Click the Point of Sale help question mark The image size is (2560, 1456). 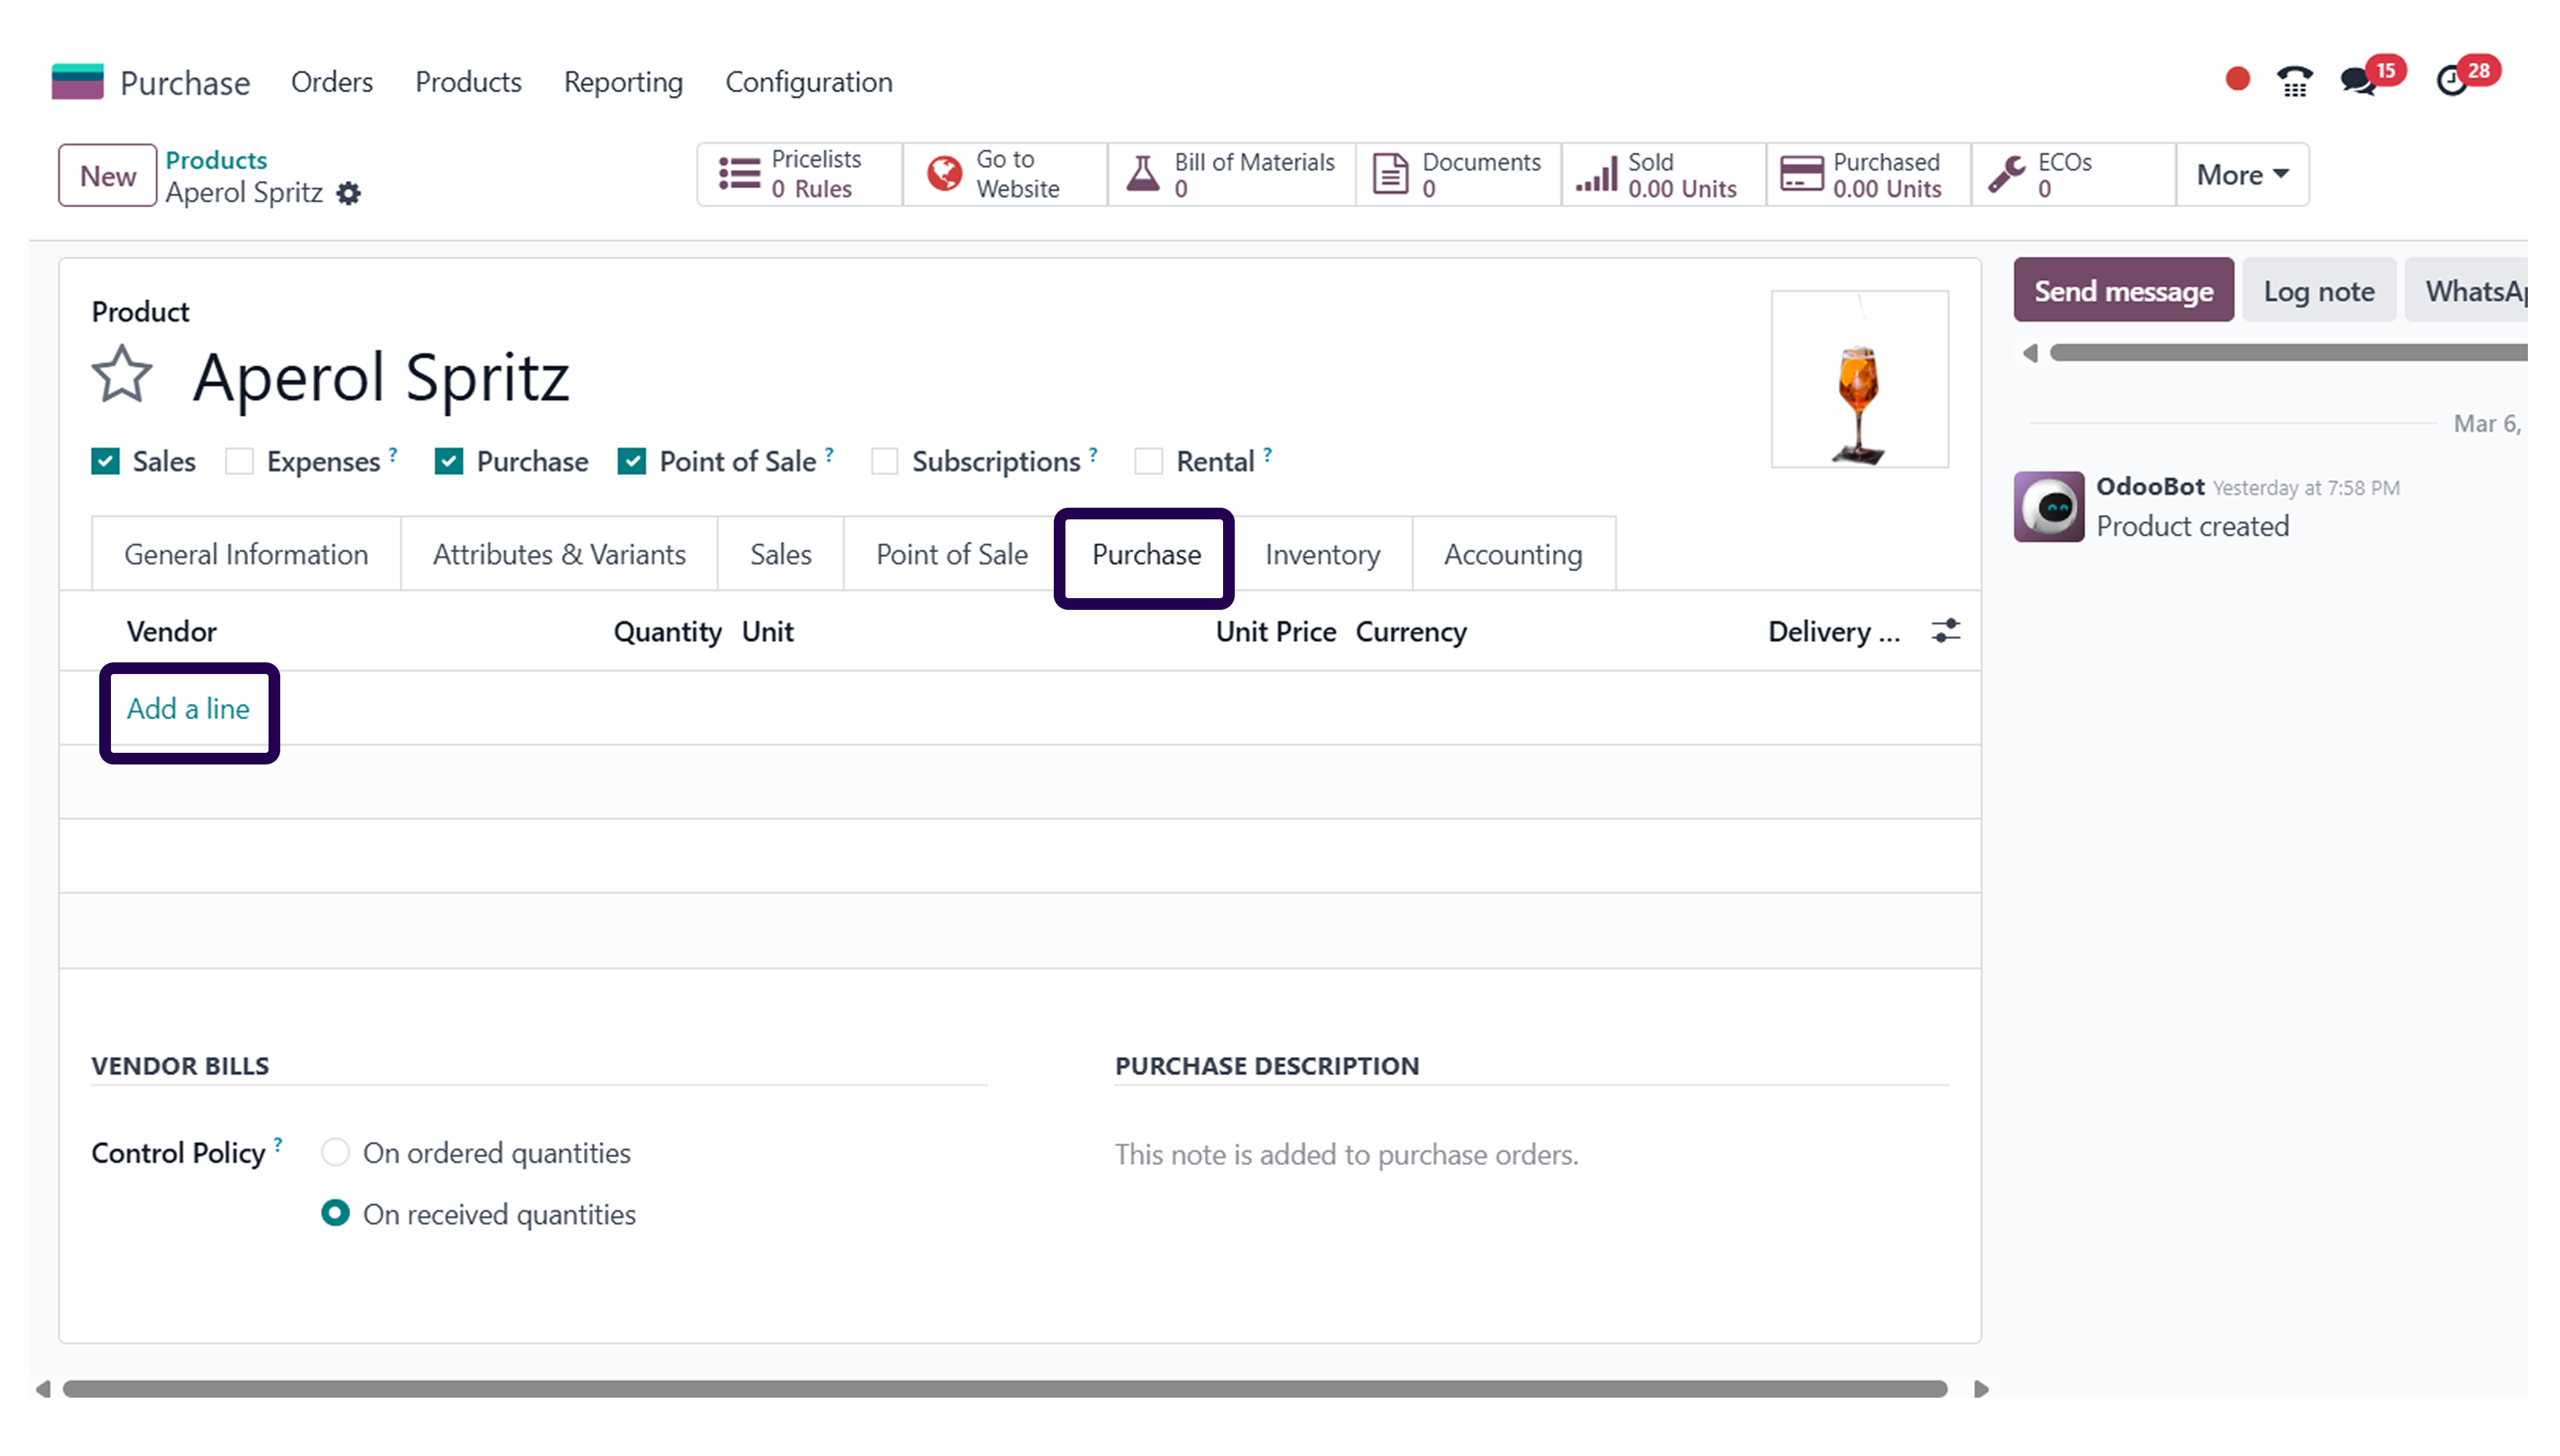coord(829,454)
